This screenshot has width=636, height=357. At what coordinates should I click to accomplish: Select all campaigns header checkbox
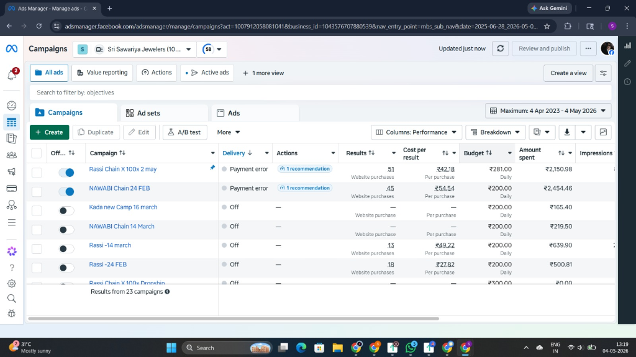point(37,153)
